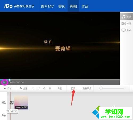Click the redo arrow icon
Image resolution: width=133 pixels, height=120 pixels.
(39, 89)
